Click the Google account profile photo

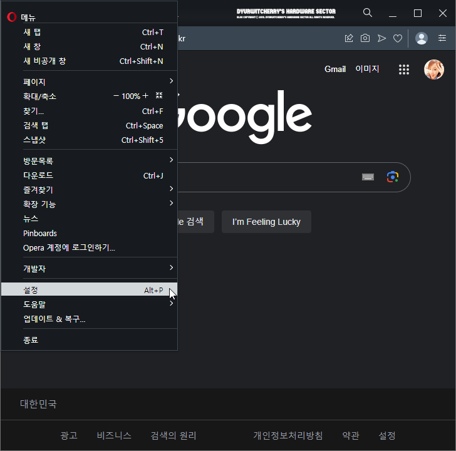click(434, 70)
